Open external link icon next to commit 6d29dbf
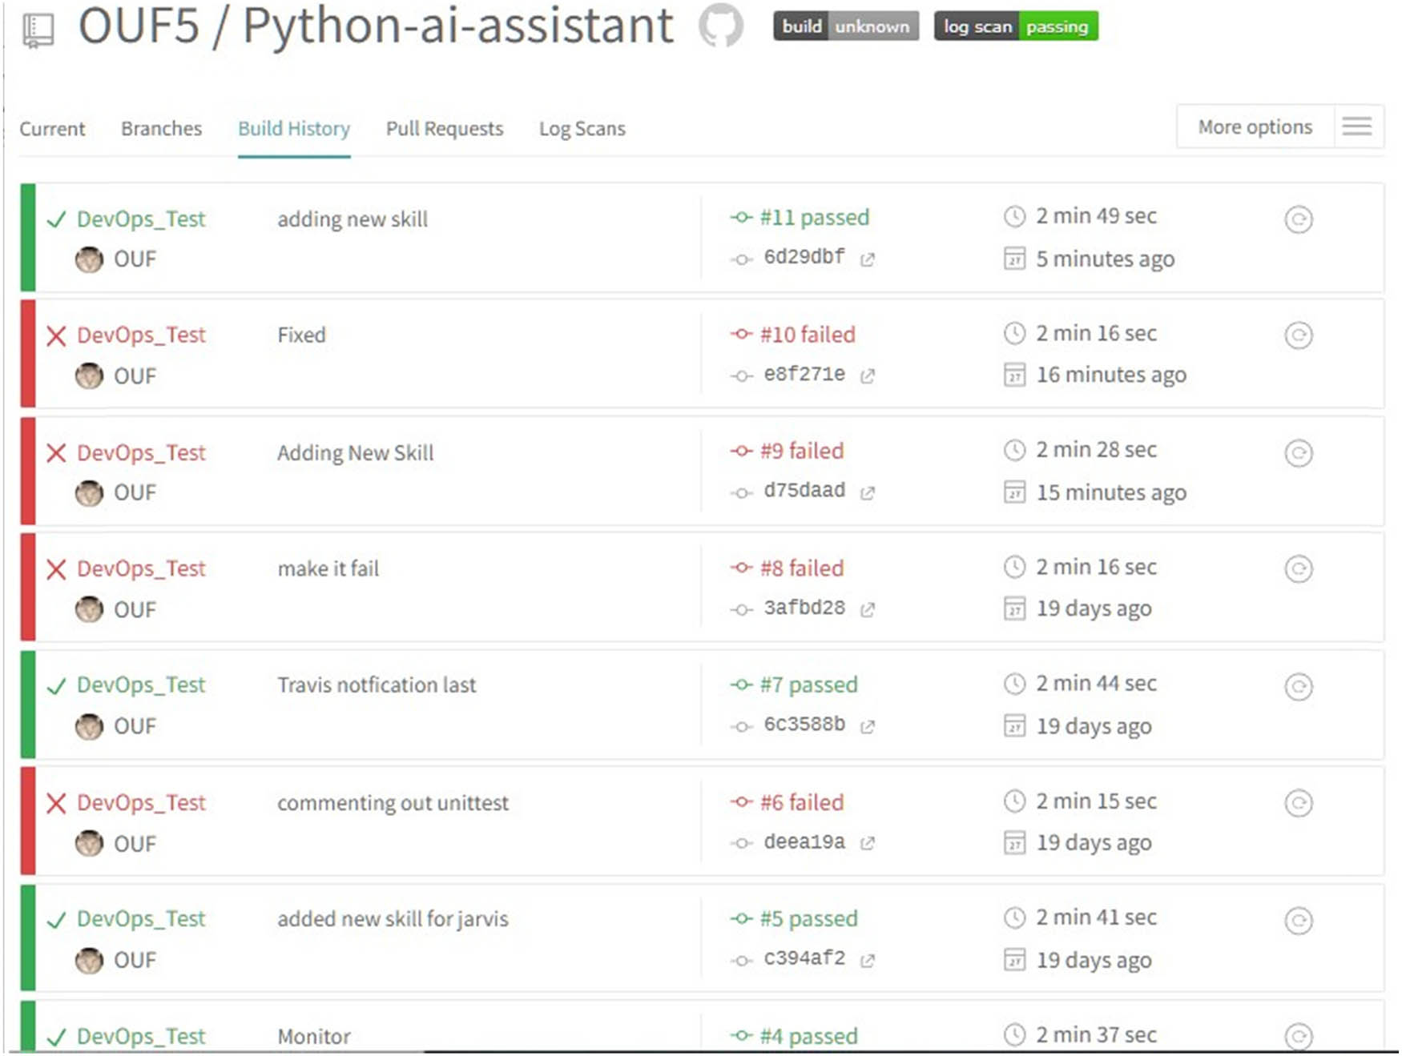Screen dimensions: 1402x1056 click(867, 259)
